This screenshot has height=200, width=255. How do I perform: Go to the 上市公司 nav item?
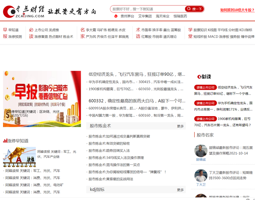tap(41, 30)
